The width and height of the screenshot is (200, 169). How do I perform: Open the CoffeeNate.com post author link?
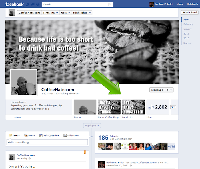26,155
